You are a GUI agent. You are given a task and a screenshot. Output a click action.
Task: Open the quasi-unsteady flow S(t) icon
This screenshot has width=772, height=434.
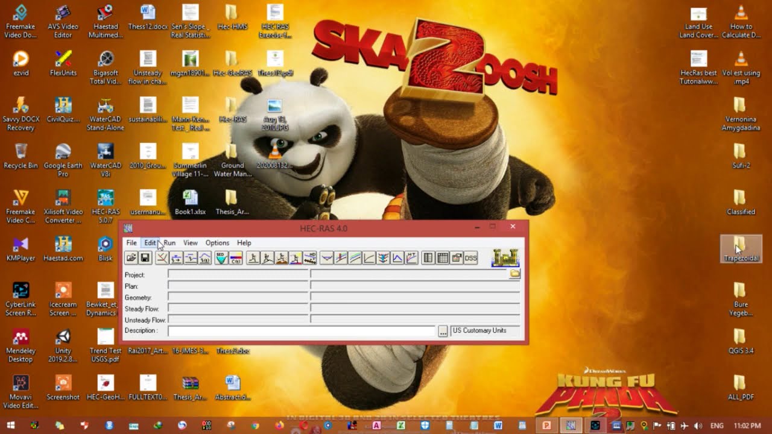click(x=205, y=258)
